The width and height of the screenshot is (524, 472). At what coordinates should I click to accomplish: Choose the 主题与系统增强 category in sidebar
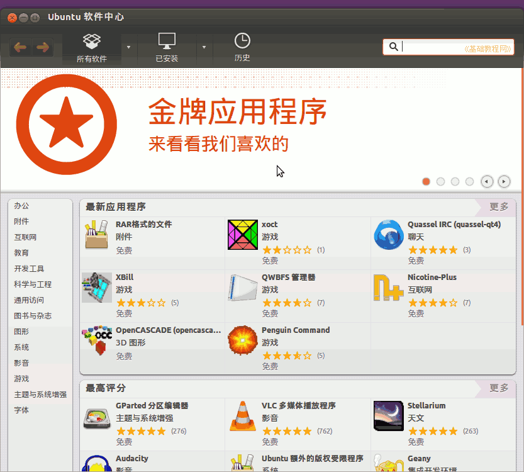pos(40,394)
